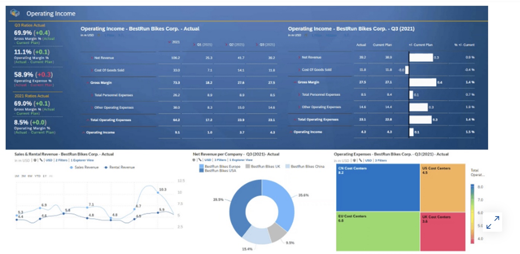The width and height of the screenshot is (520, 254).
Task: Click pencil icon under Operating Expenses chart title
Action: pos(360,160)
